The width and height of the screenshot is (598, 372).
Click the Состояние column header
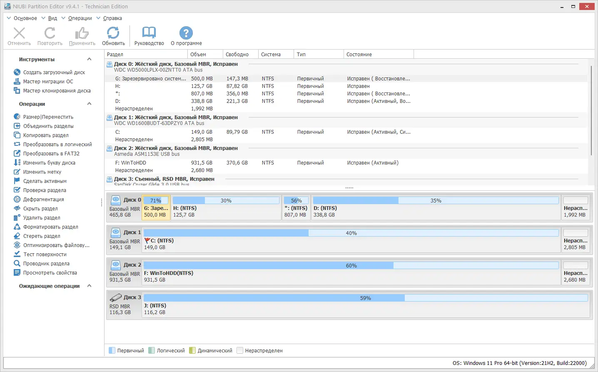click(x=379, y=54)
